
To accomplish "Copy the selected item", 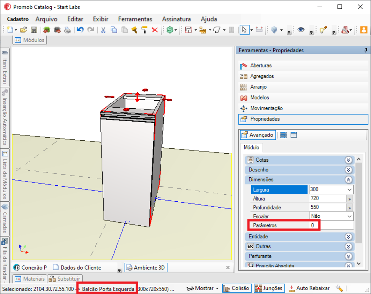I will (x=114, y=30).
